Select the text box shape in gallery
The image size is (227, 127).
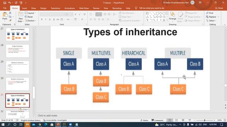148,13
